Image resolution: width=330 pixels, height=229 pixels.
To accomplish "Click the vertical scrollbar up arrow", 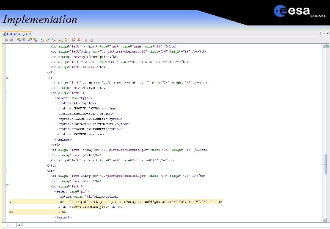I will (x=324, y=46).
